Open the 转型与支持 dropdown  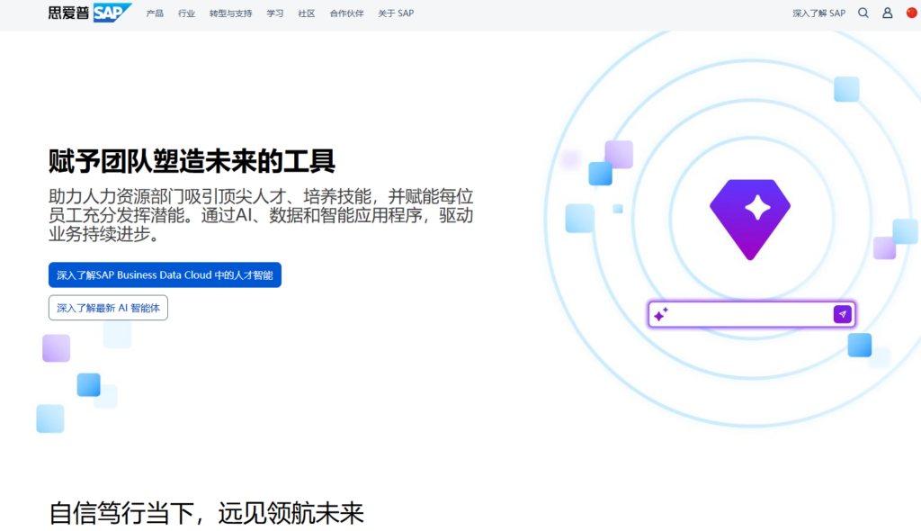point(230,13)
